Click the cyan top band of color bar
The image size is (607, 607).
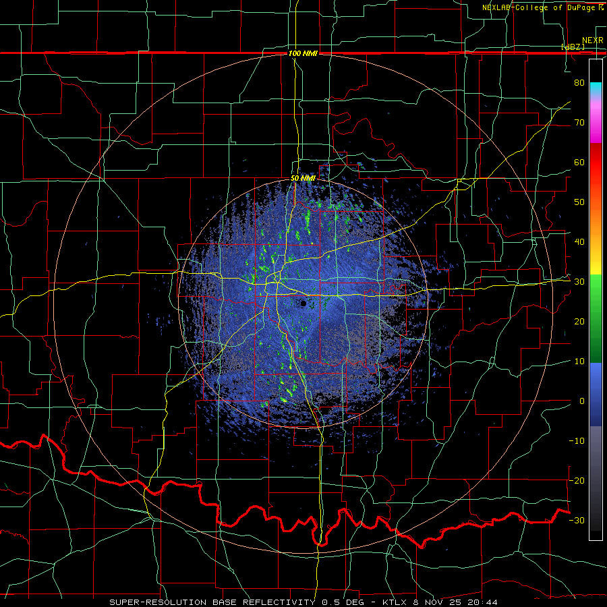(596, 88)
